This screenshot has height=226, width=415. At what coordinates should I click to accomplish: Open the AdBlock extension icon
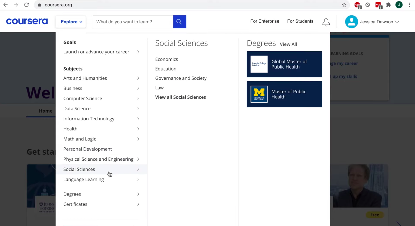tap(357, 5)
